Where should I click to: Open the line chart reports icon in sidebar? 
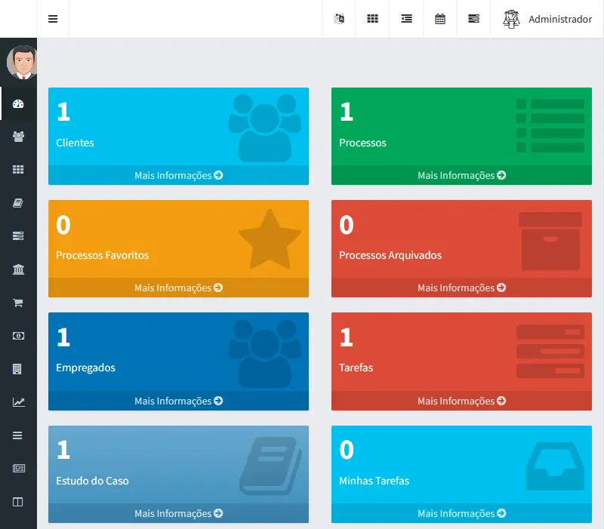tap(18, 402)
